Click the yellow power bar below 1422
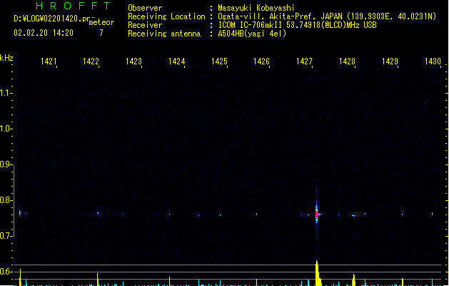This screenshot has width=449, height=286. (98, 280)
